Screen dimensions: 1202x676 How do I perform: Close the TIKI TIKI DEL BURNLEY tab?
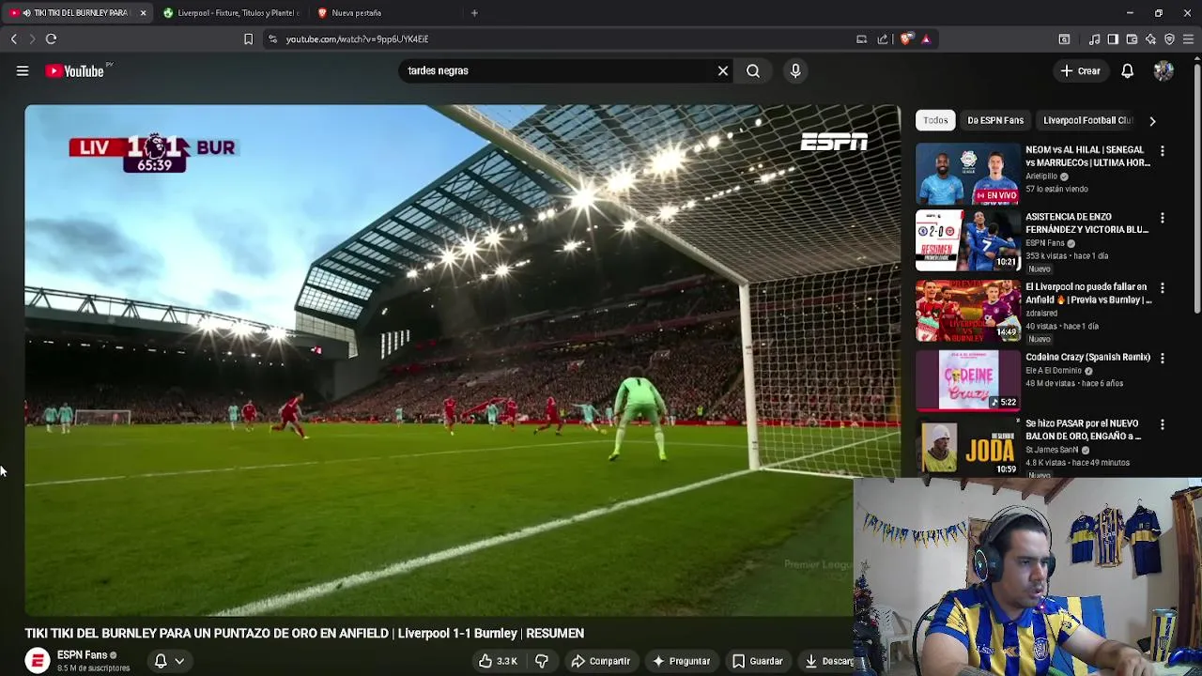click(x=143, y=13)
